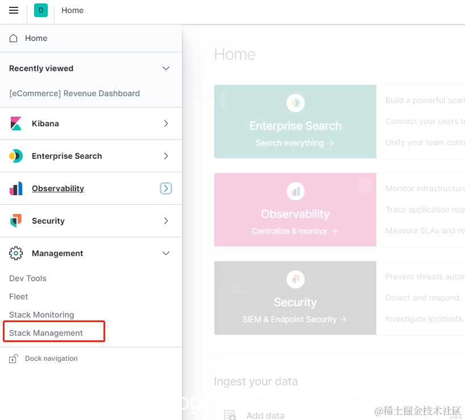Open the Observability solution card
Viewport: 465px width, 420px height.
(295, 209)
